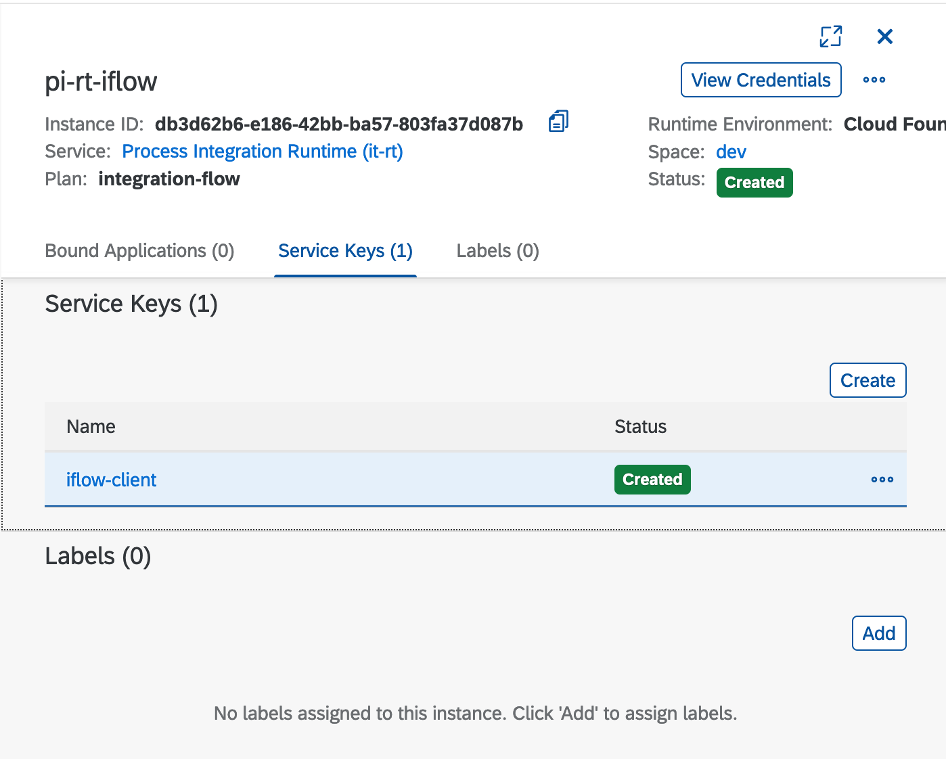This screenshot has height=759, width=946.
Task: Open instance actions three-dot menu
Action: pyautogui.click(x=874, y=80)
